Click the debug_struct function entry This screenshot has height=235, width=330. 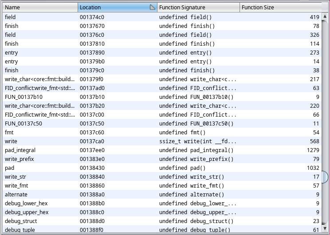click(21, 221)
